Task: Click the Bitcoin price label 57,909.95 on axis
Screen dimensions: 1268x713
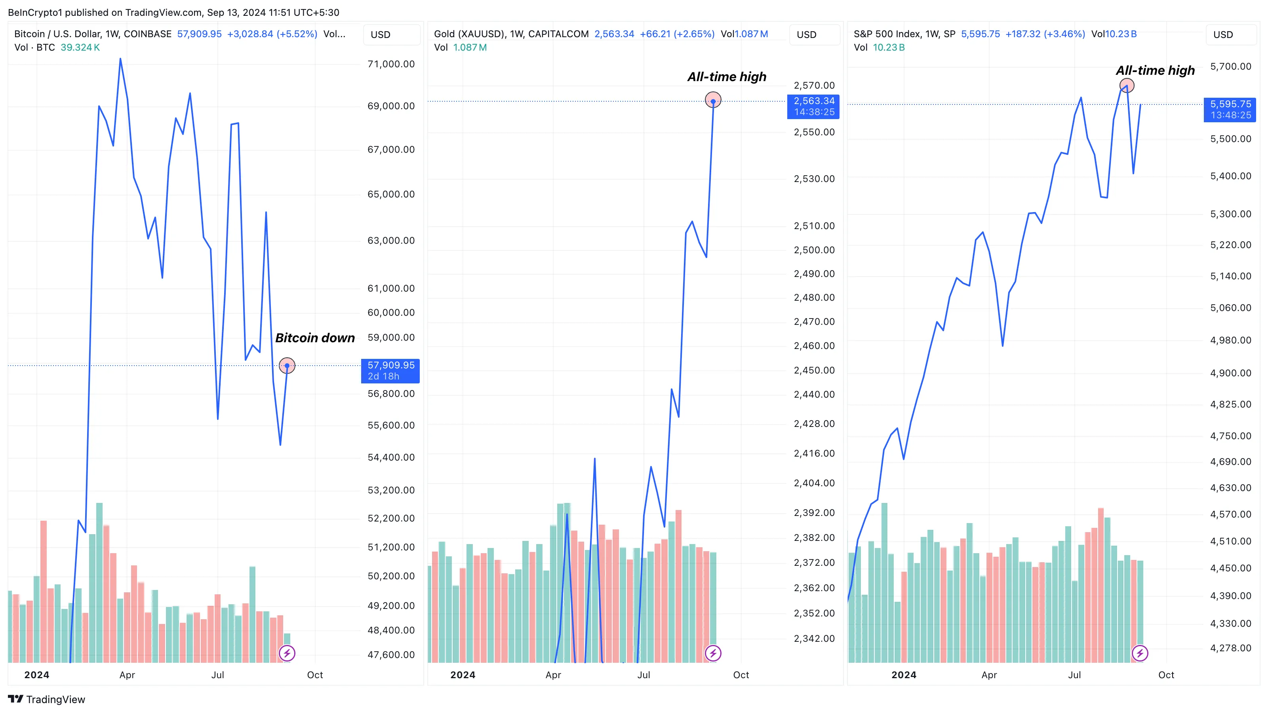Action: tap(390, 371)
